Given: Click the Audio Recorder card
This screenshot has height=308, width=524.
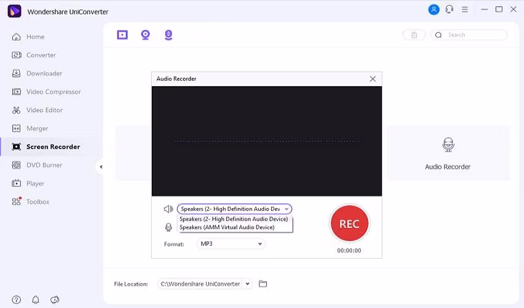Looking at the screenshot, I should [x=448, y=153].
